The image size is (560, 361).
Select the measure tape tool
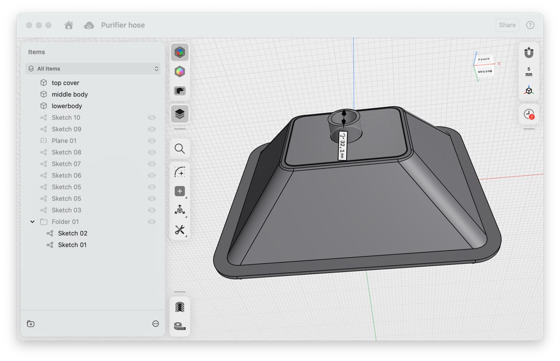179,326
